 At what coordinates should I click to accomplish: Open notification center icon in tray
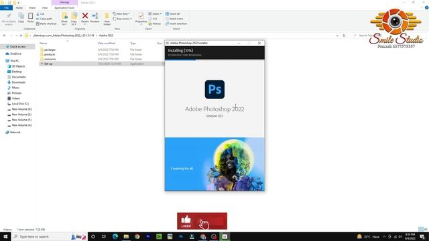423,236
